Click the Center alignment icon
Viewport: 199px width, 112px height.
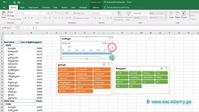pyautogui.click(x=59, y=18)
